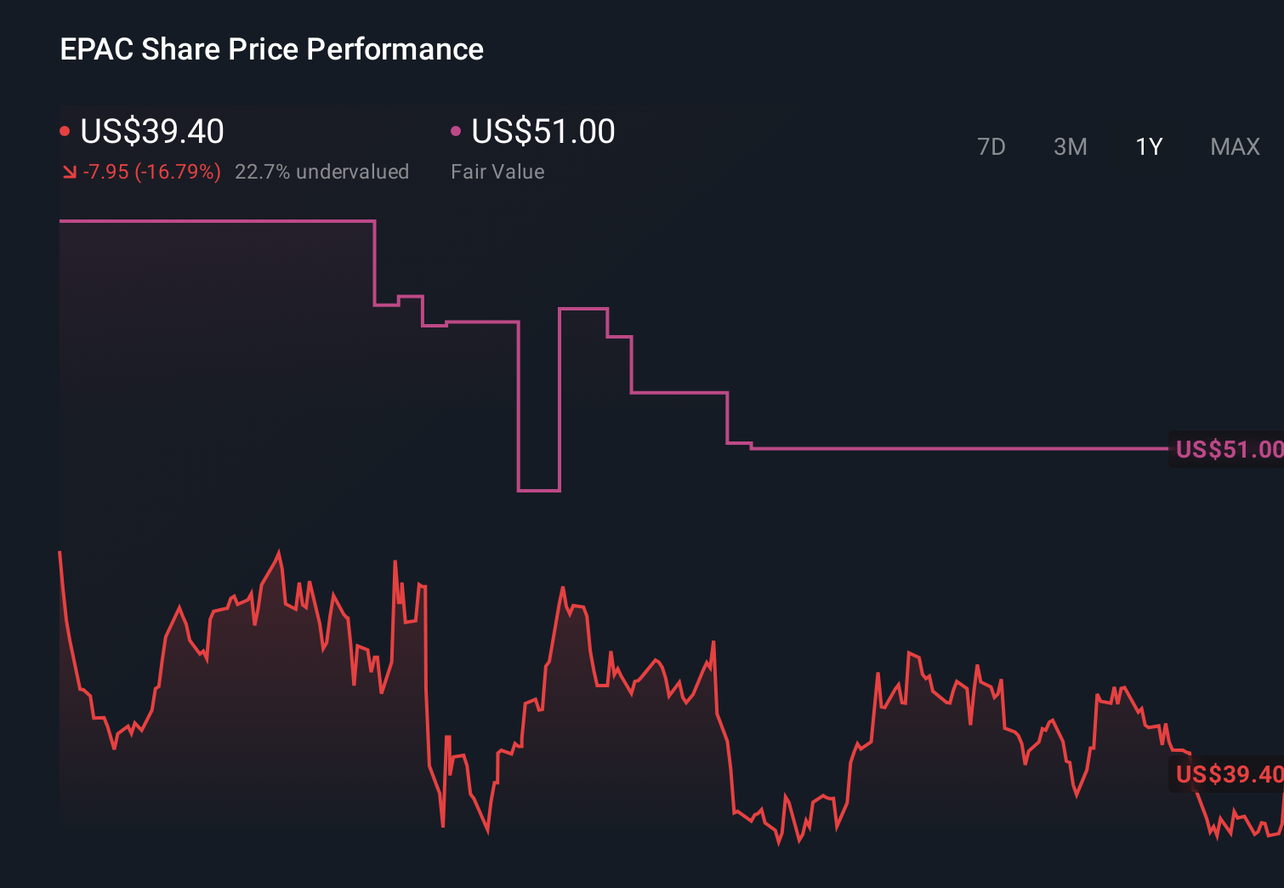Click the US$51.00 Fair Value text
Viewport: 1284px width, 888px height.
pos(542,131)
